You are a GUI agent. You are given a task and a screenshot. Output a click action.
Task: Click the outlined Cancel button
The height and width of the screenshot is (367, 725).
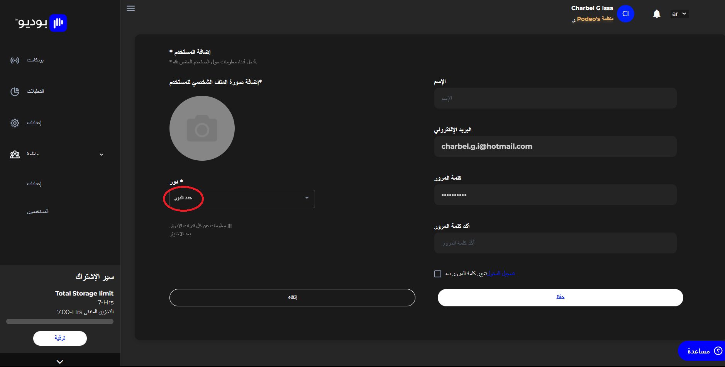[x=292, y=297]
